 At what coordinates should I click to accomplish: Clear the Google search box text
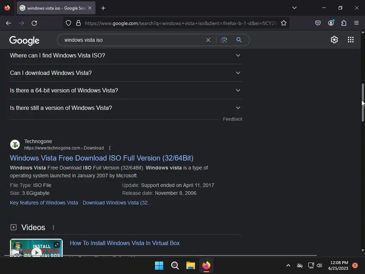208,40
